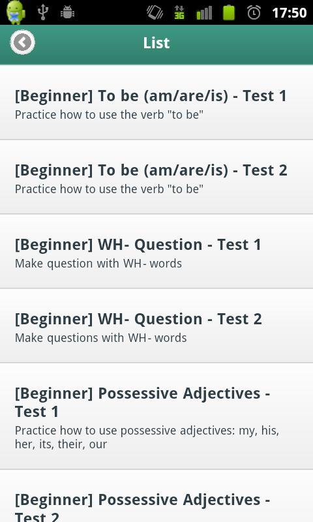
Task: Open To be (am/are/is) Test 2
Action: click(156, 177)
